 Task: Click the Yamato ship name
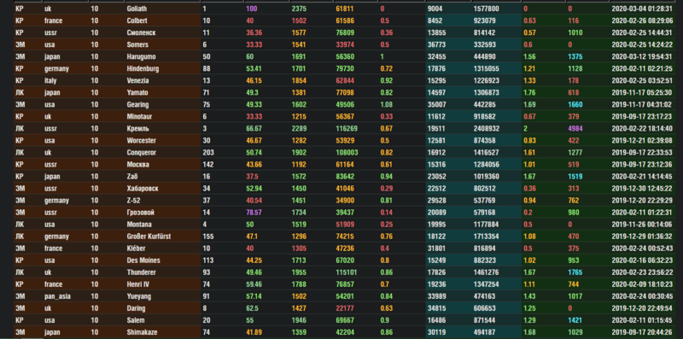click(x=137, y=93)
